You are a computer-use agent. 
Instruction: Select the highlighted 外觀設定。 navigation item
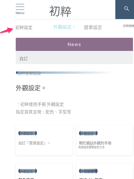pyautogui.click(x=64, y=27)
